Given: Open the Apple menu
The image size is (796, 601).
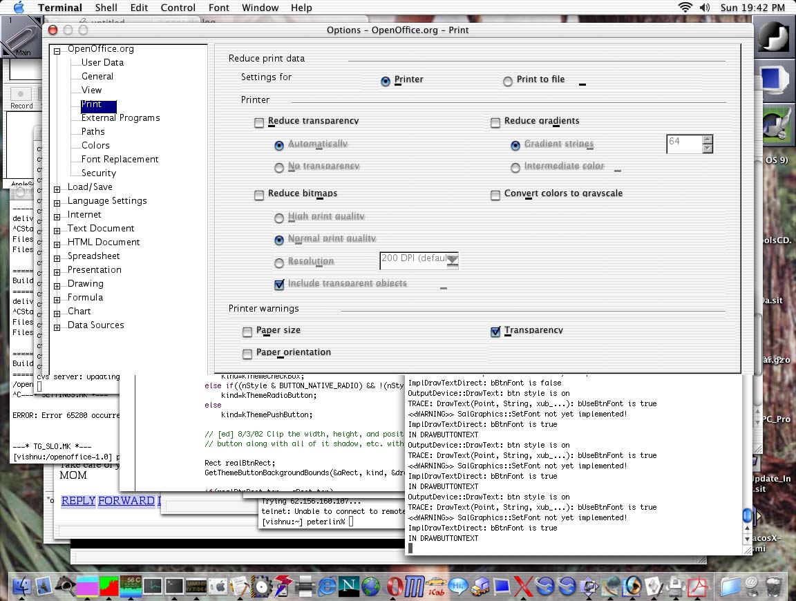Looking at the screenshot, I should click(x=19, y=7).
